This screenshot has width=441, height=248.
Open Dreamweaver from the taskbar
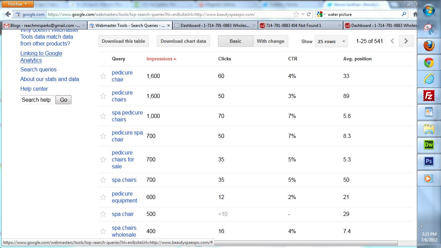(x=429, y=145)
